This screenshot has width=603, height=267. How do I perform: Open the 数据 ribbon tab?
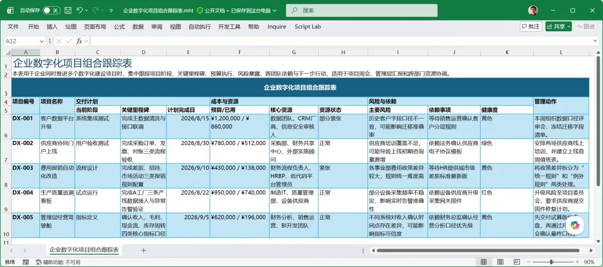(138, 27)
